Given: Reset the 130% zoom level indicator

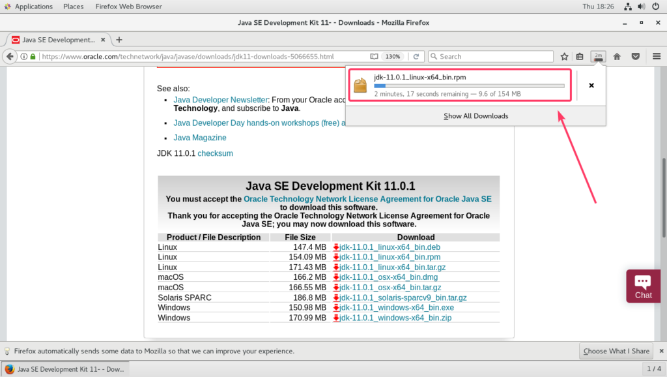Looking at the screenshot, I should coord(392,56).
